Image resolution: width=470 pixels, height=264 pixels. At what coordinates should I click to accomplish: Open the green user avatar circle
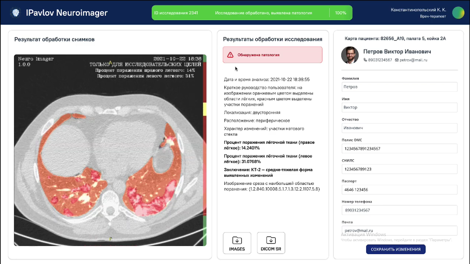pos(458,13)
